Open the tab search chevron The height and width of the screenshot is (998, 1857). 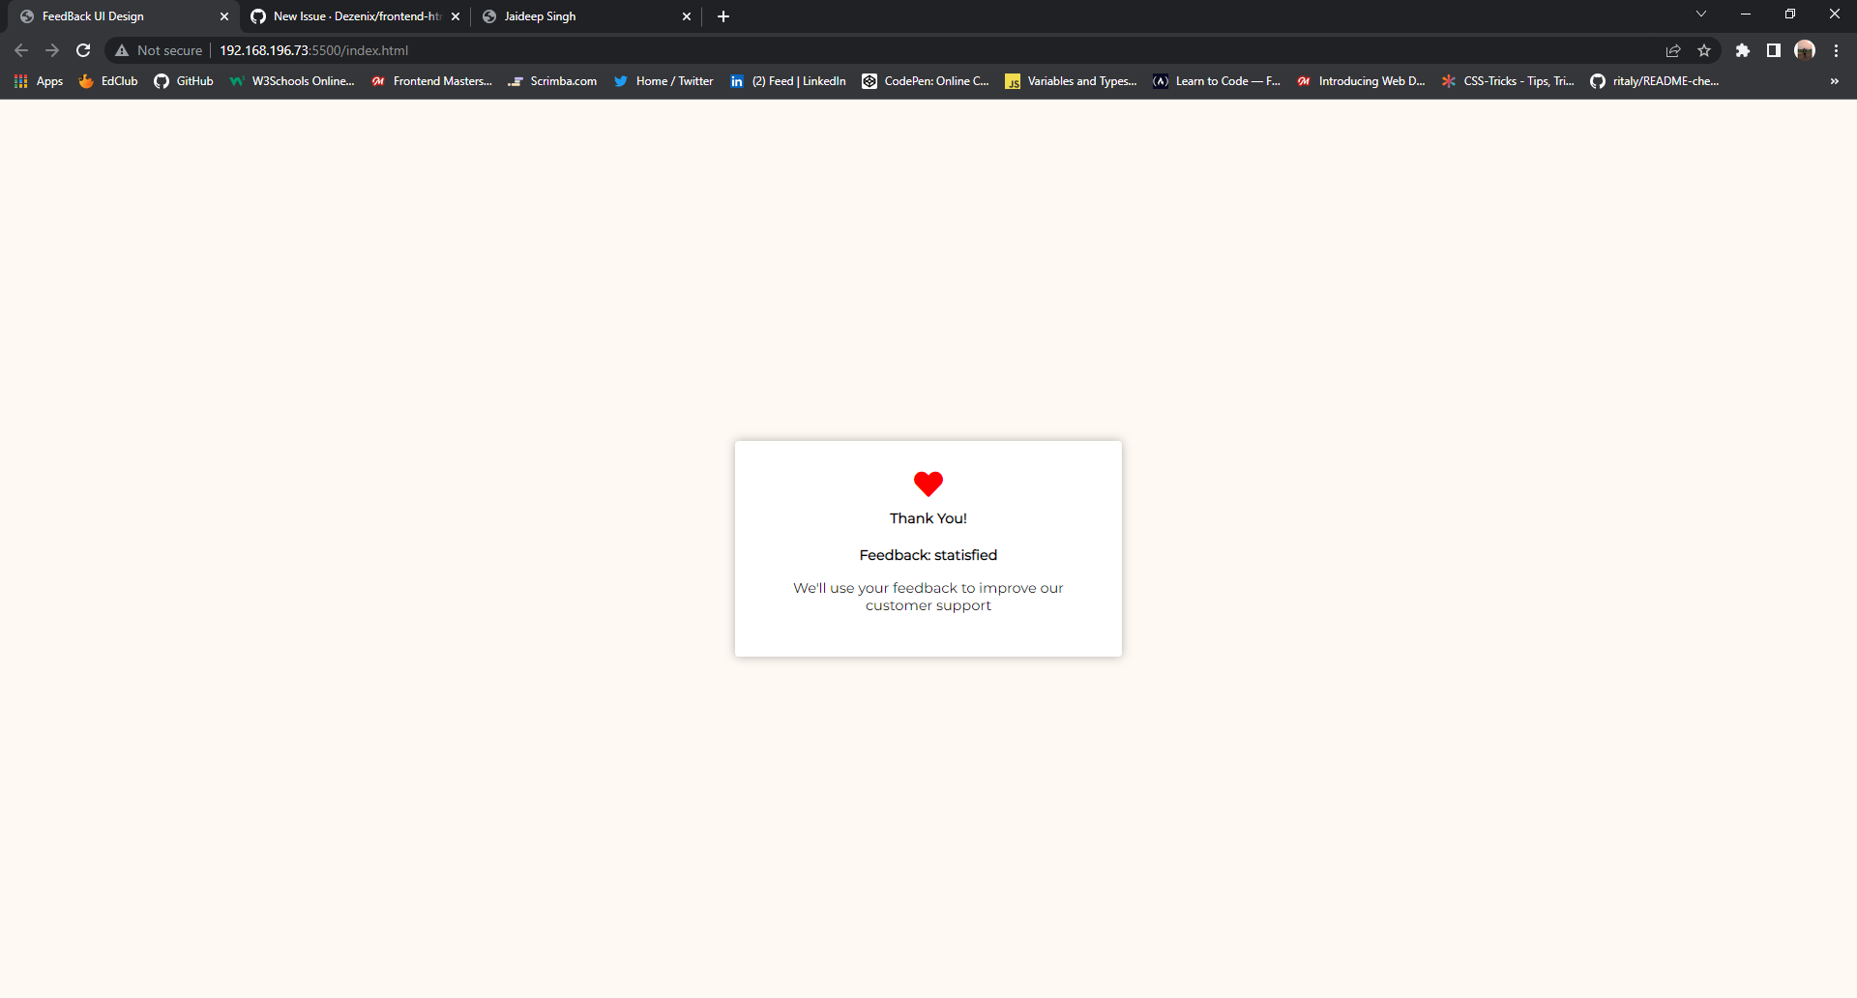point(1701,15)
